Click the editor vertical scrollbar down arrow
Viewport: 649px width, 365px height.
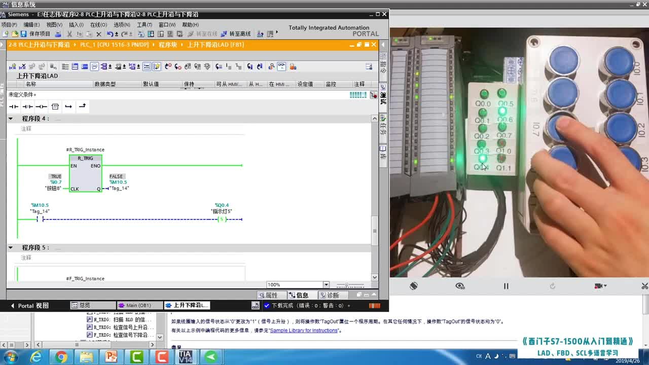coord(375,277)
